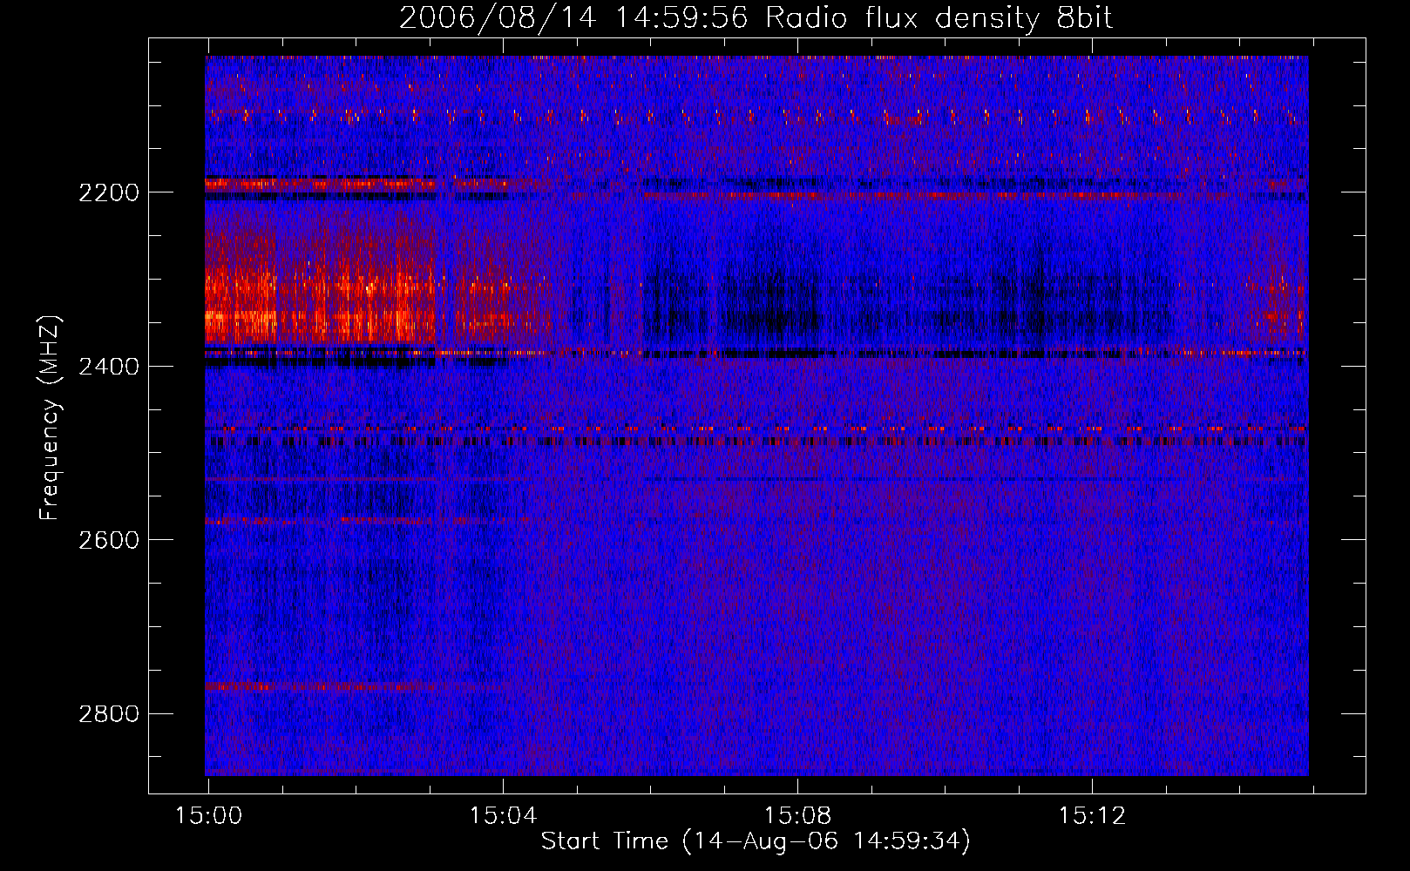Click the plot title showing 2006/08/14 14:59:56
Image resolution: width=1410 pixels, height=871 pixels.
(x=756, y=17)
